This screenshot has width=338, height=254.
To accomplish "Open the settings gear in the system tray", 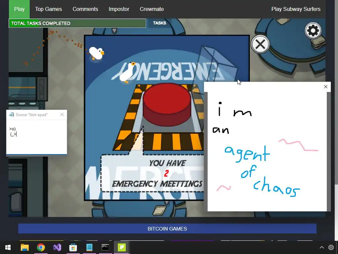I will pyautogui.click(x=331, y=247).
